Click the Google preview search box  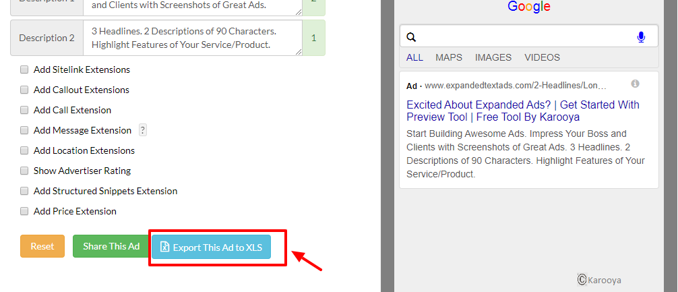(529, 36)
